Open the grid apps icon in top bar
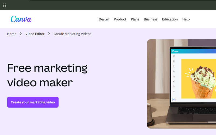 click(4, 5)
